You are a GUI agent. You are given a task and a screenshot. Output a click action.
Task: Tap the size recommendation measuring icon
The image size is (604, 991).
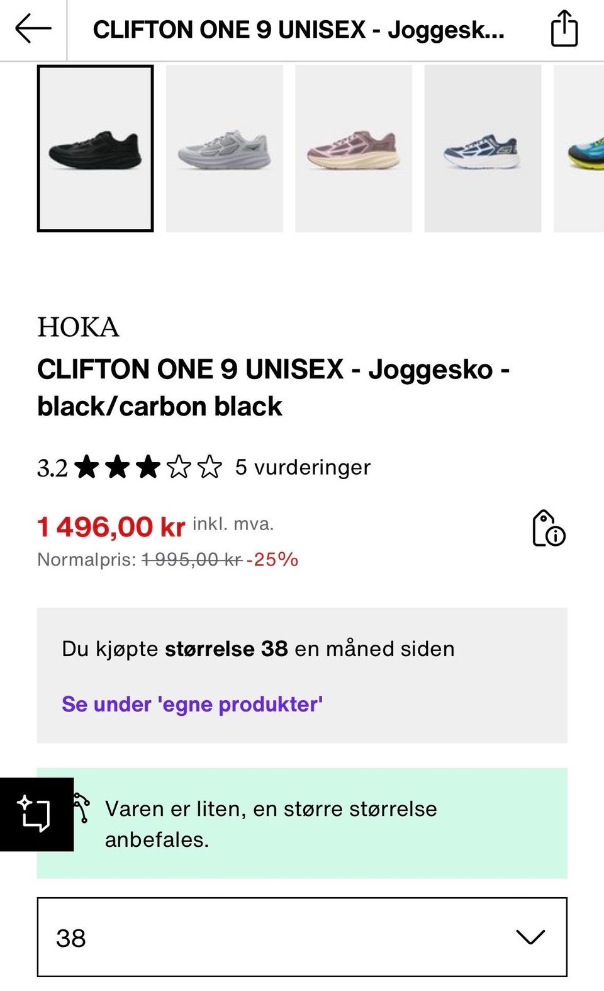[82, 808]
